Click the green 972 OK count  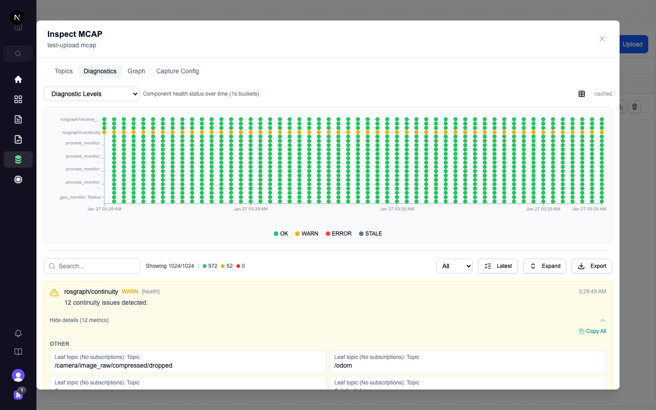[210, 266]
